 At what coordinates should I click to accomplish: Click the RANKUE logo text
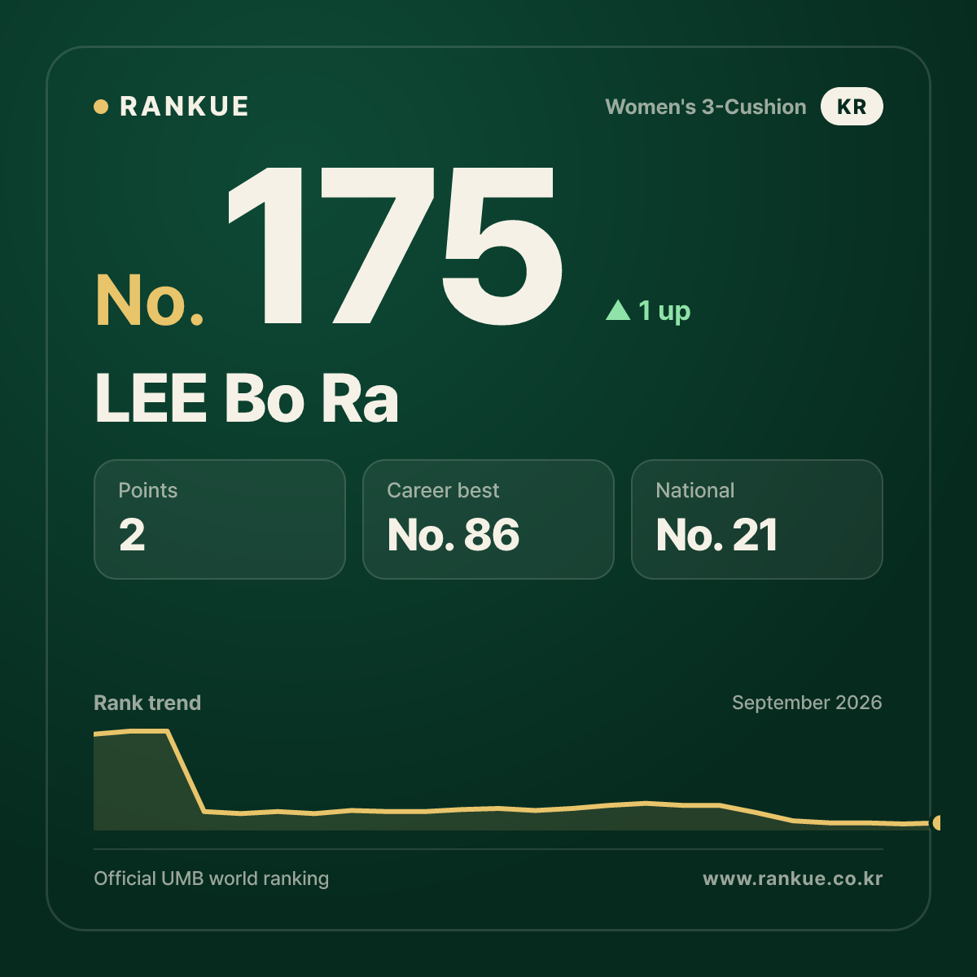(184, 107)
